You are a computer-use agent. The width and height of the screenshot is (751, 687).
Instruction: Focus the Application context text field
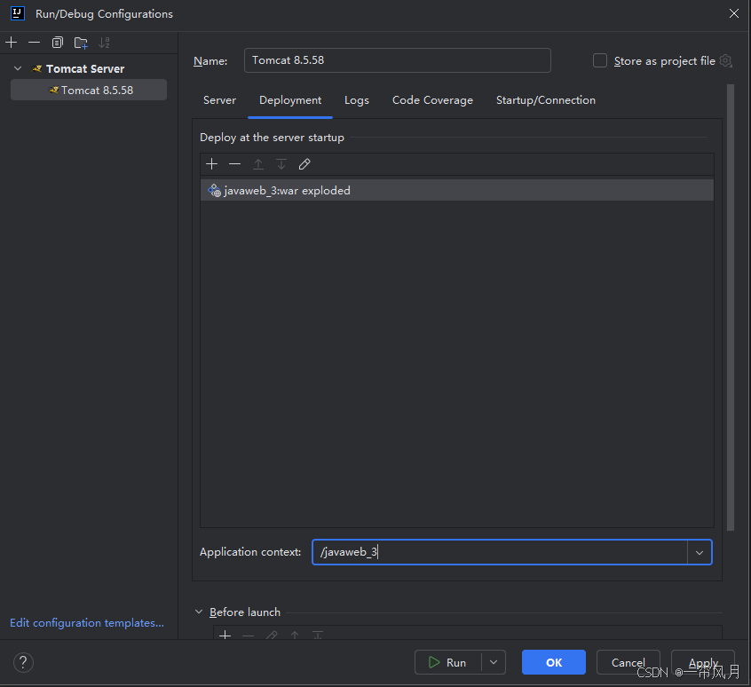point(500,552)
